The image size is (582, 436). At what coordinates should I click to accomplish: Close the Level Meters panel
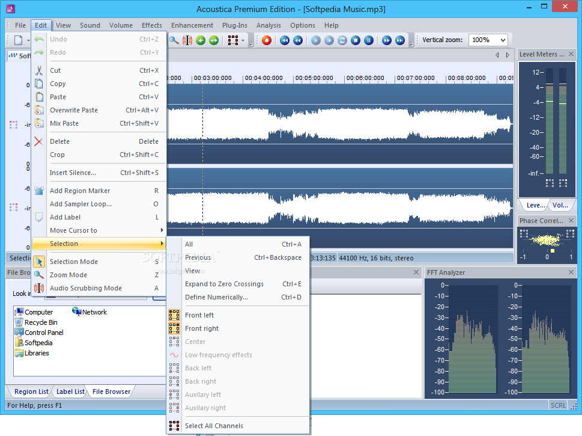pyautogui.click(x=571, y=54)
